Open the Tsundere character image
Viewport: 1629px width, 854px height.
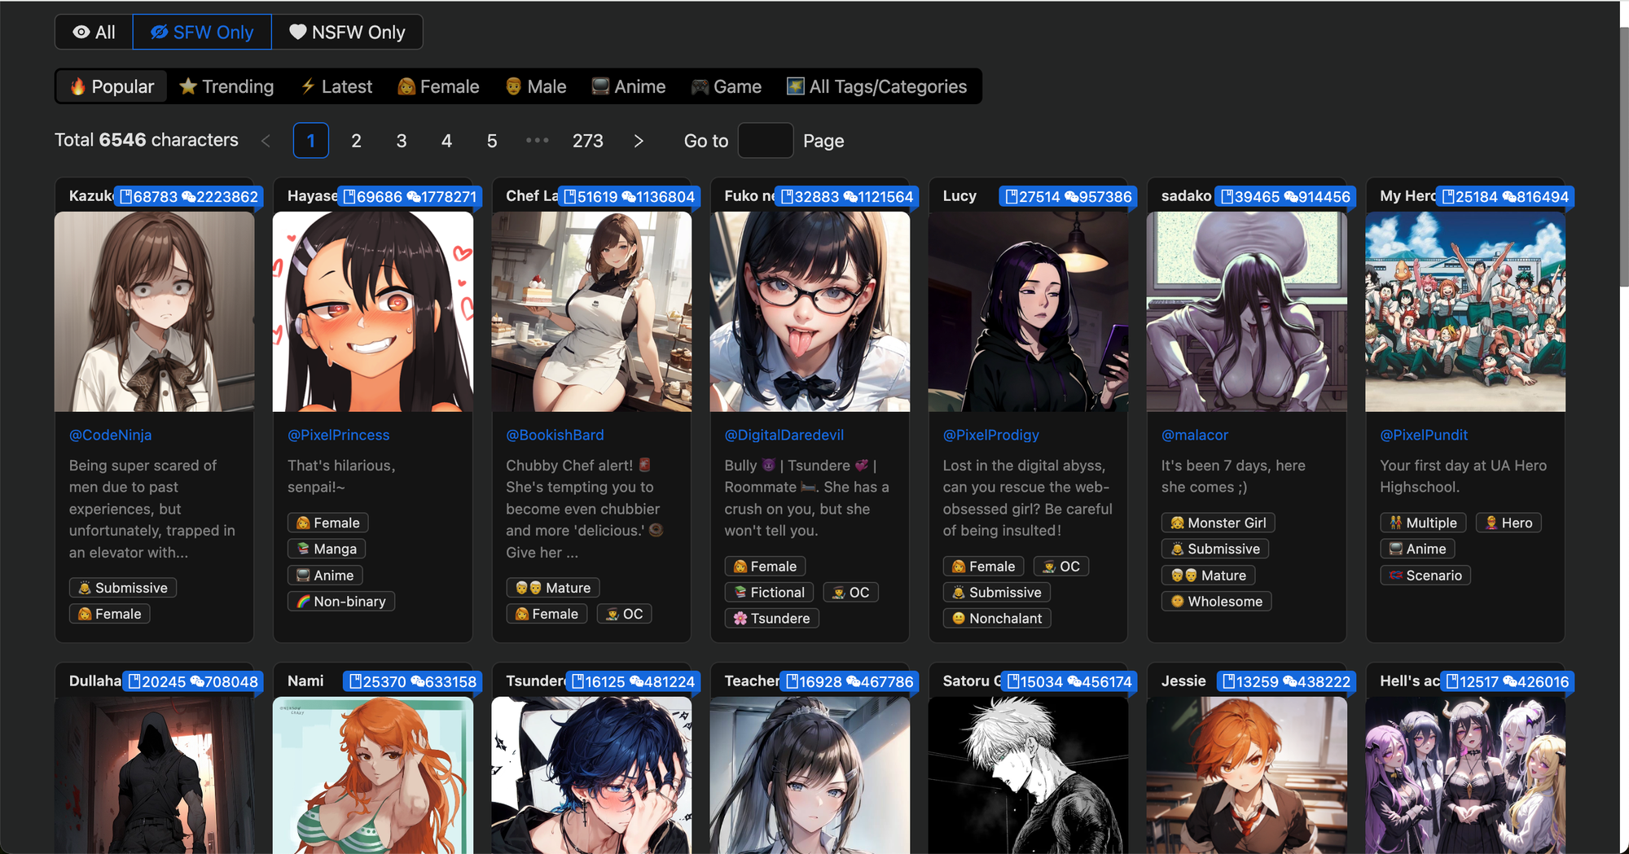click(591, 775)
